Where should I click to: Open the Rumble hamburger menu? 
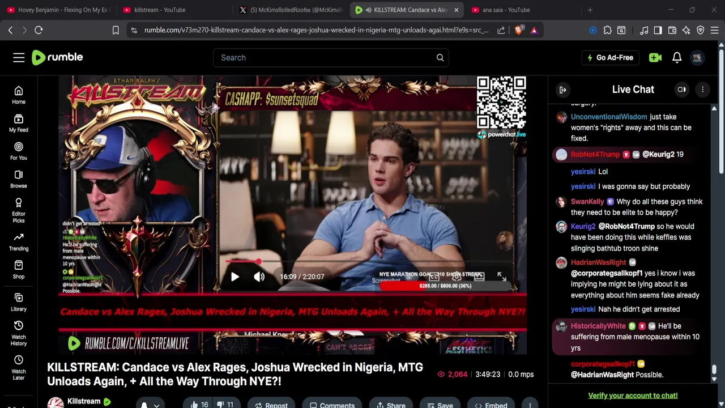pyautogui.click(x=19, y=57)
